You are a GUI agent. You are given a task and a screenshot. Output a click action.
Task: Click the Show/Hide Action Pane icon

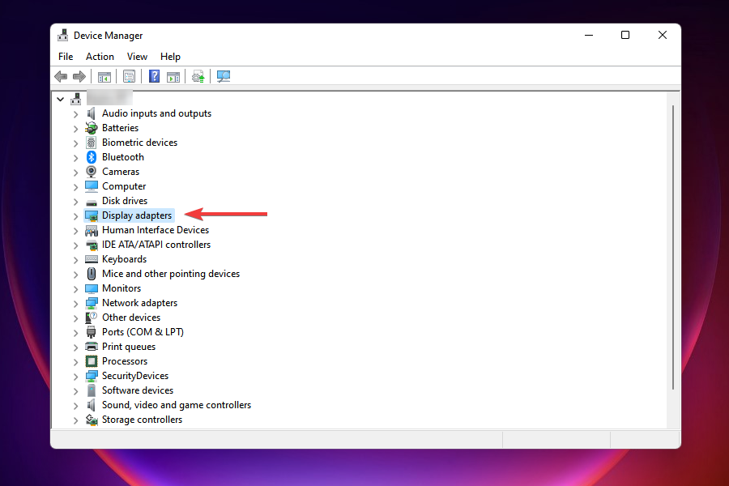(x=173, y=76)
